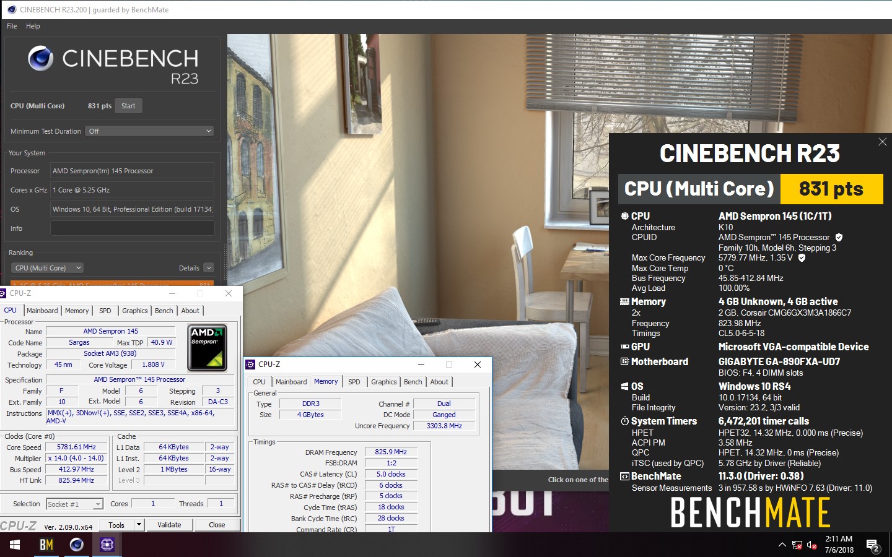892x557 pixels.
Task: Select Mainboard tab in CPU-Z Memory window
Action: pos(291,382)
